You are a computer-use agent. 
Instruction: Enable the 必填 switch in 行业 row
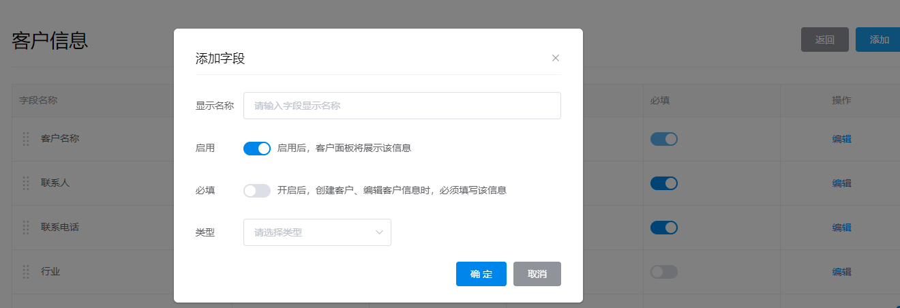pos(664,272)
